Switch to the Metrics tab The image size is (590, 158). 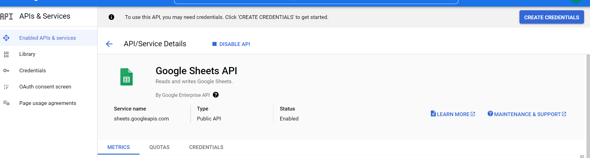[x=118, y=147]
